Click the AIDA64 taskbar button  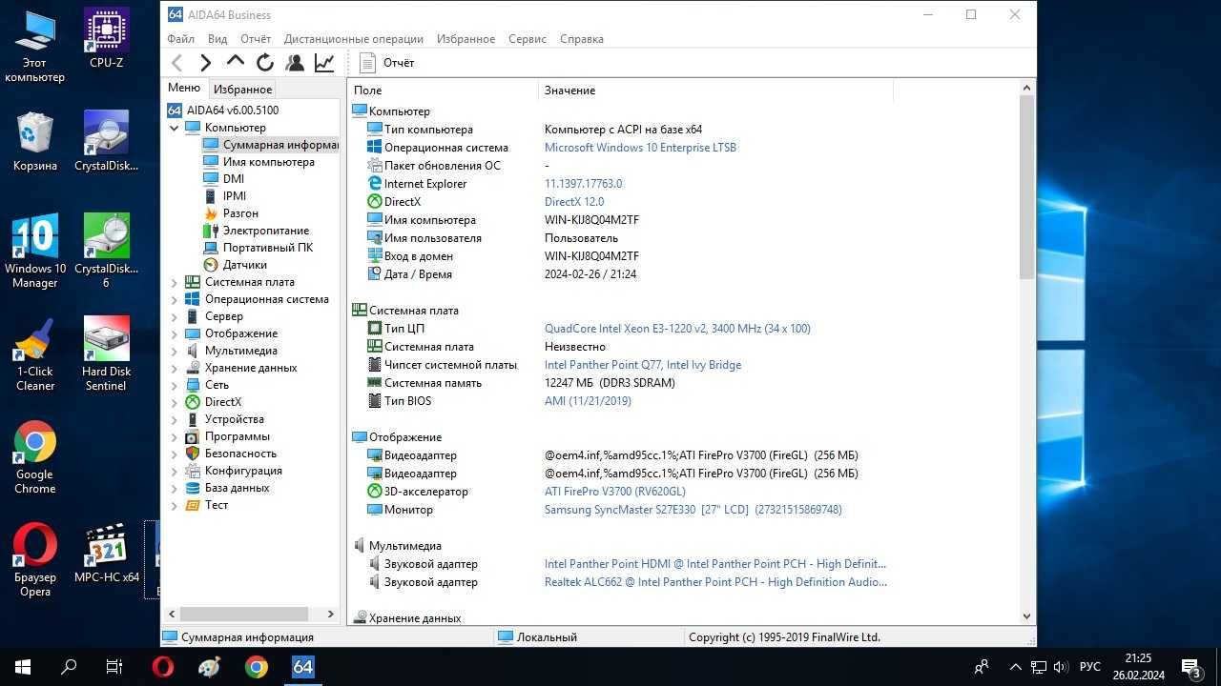tap(303, 667)
